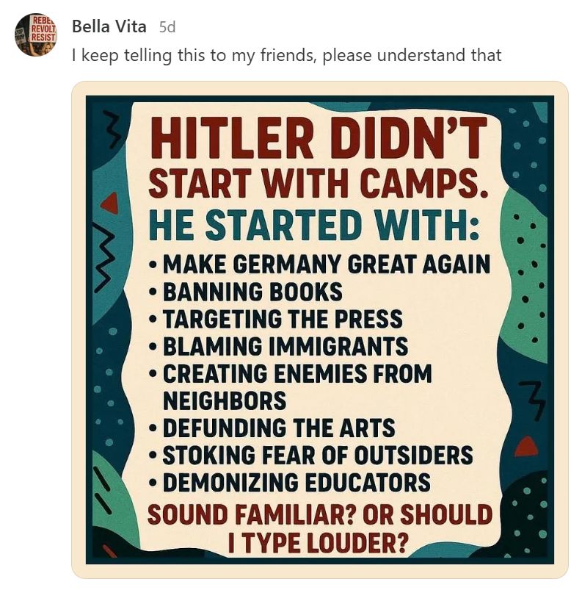Click the 'DEMONIZING EDUCATORS' bullet line

pos(289,483)
